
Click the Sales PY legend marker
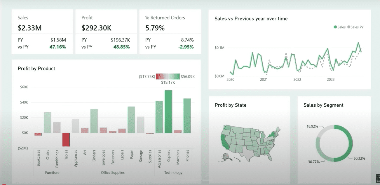349,27
